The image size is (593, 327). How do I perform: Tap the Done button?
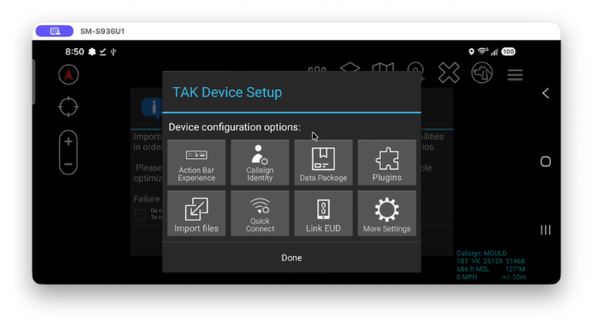(x=292, y=257)
